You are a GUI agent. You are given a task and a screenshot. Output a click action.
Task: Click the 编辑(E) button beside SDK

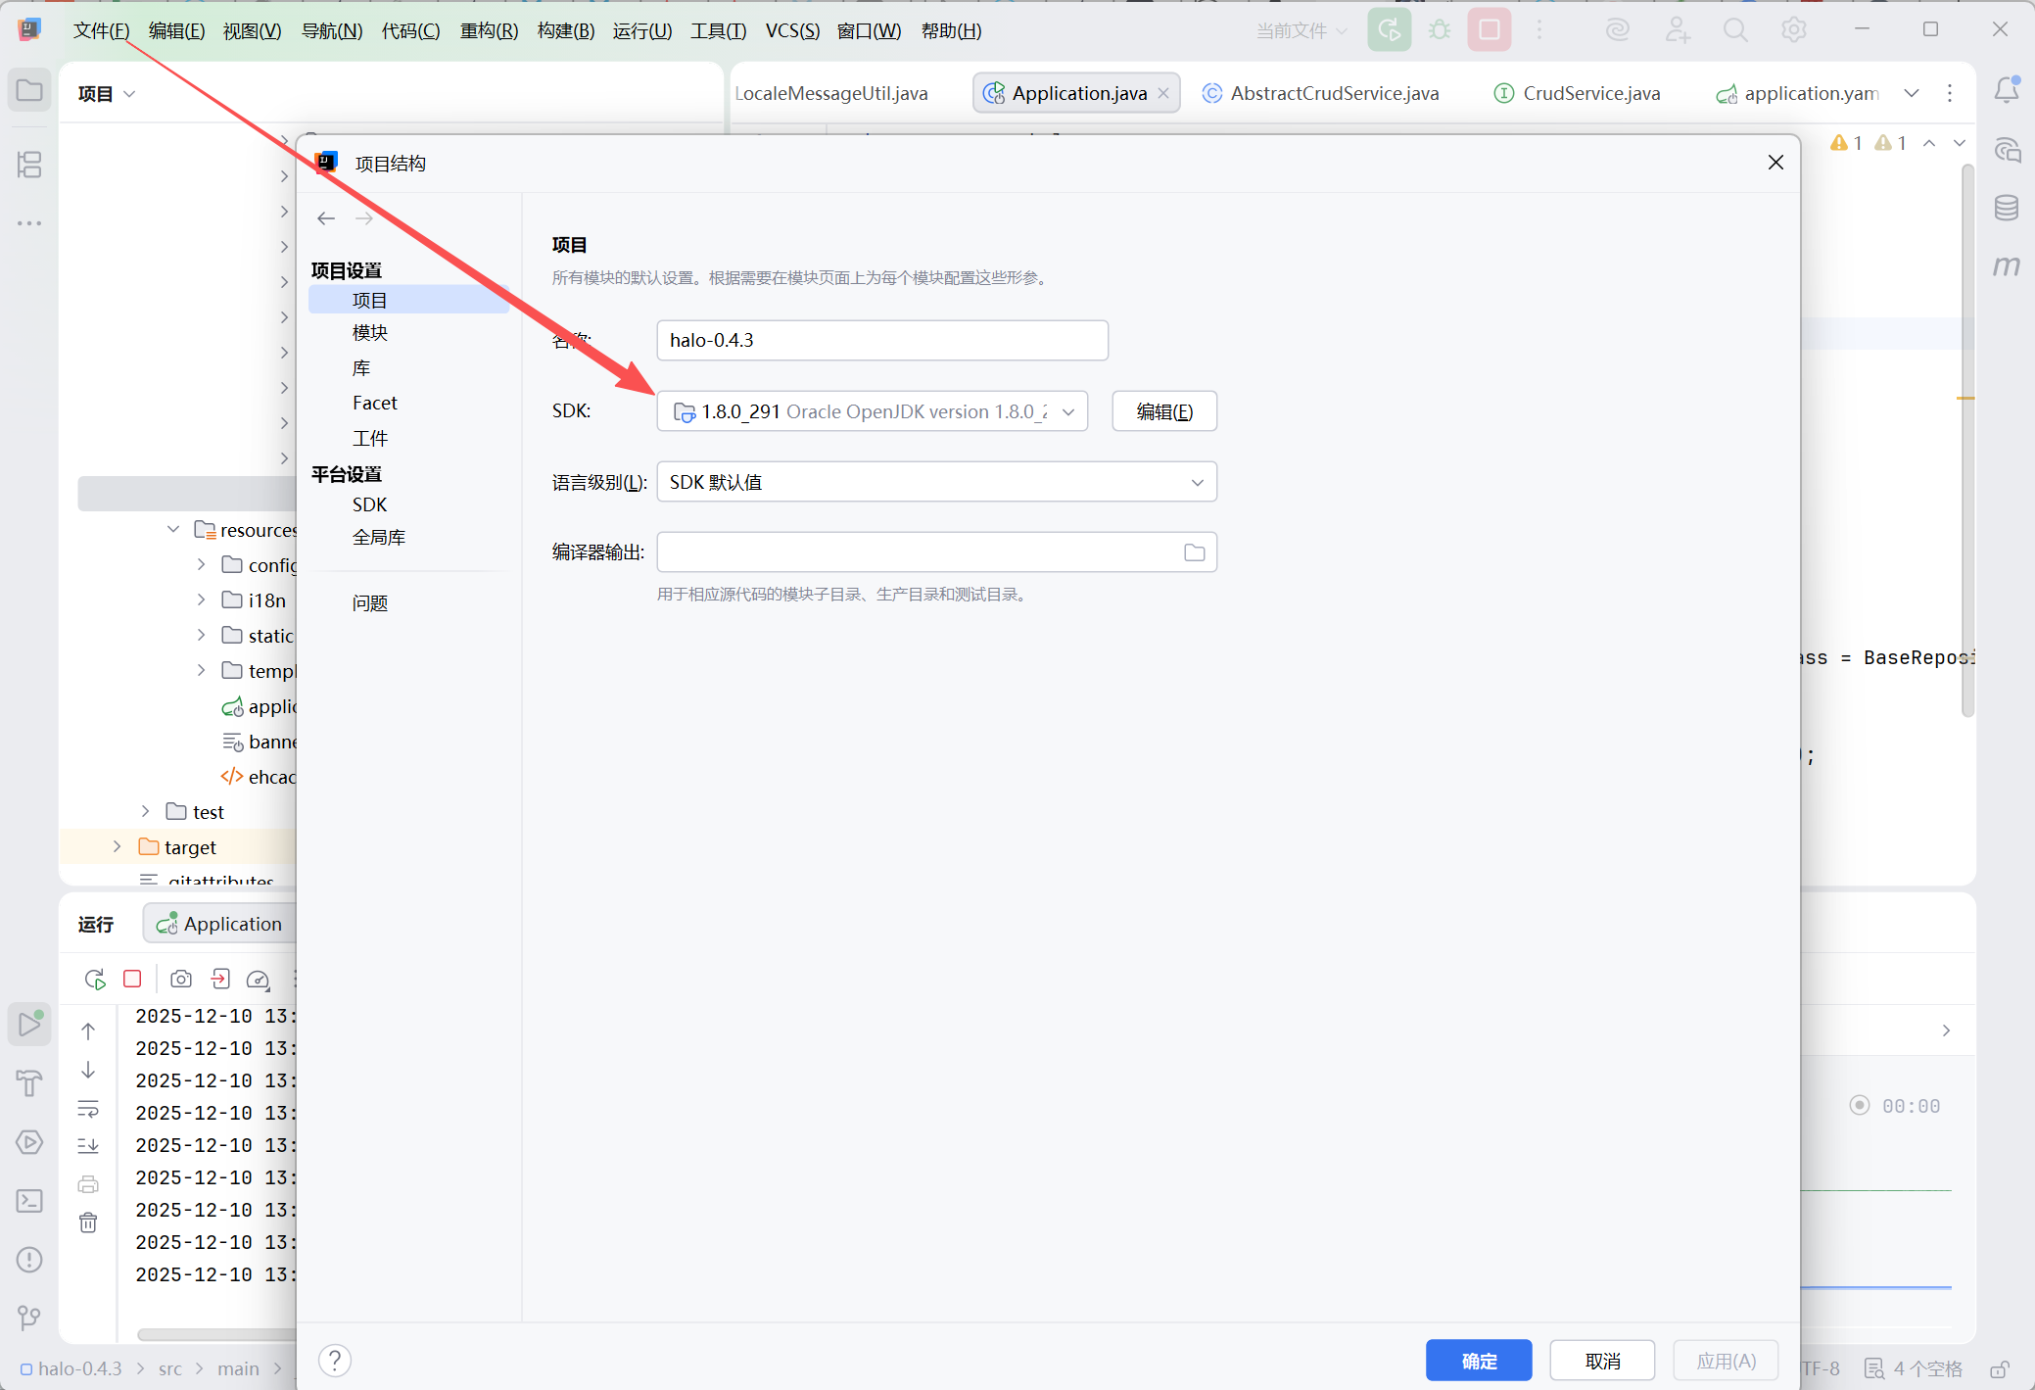pos(1163,411)
